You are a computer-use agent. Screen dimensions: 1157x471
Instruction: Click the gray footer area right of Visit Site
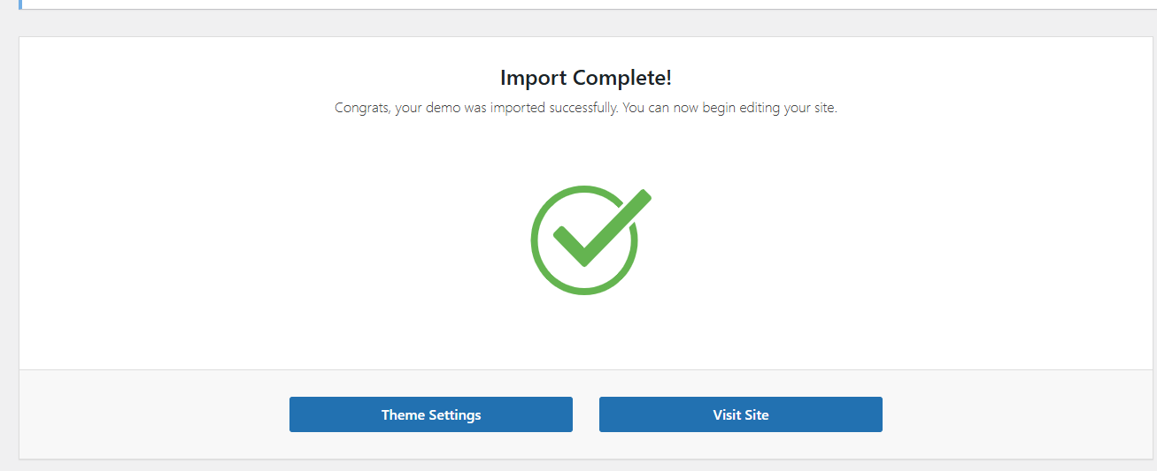(x=1016, y=414)
